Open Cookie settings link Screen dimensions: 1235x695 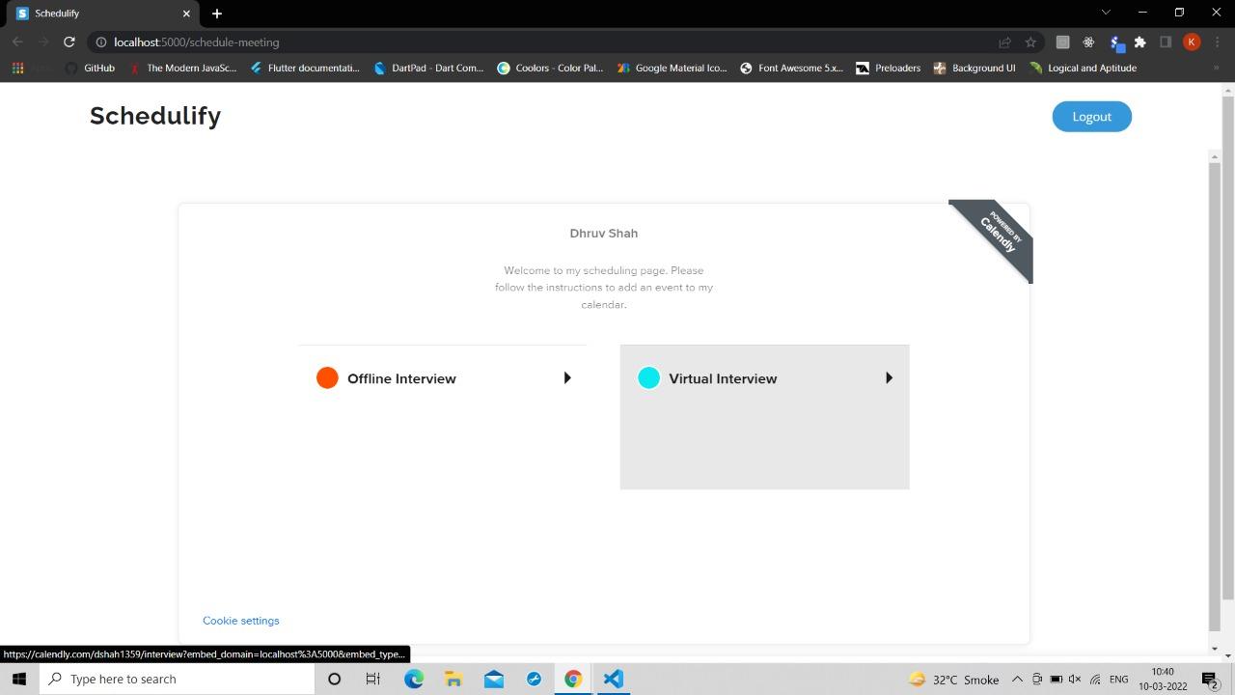(240, 621)
